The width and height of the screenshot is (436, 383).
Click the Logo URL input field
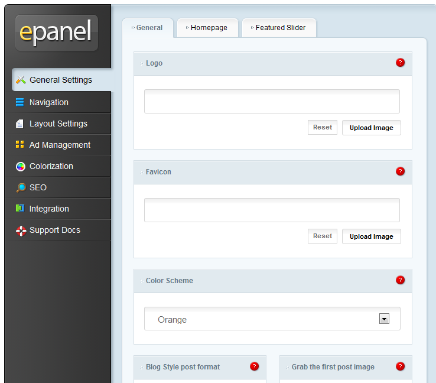pyautogui.click(x=272, y=101)
